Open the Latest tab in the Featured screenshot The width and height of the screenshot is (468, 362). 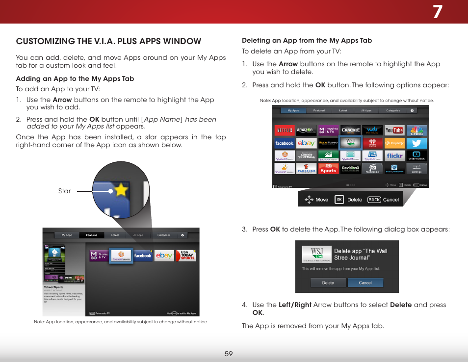click(115, 235)
